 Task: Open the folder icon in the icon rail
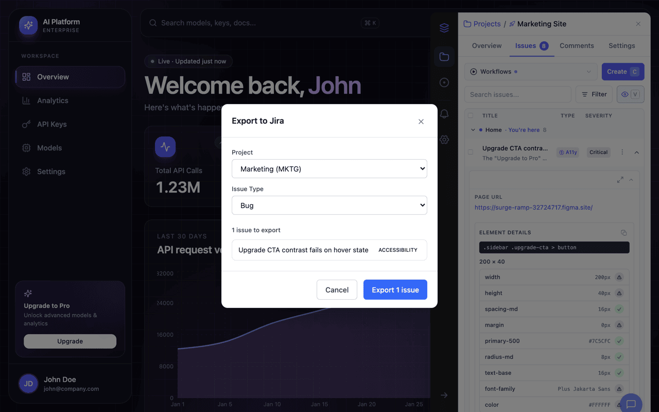[x=444, y=57]
